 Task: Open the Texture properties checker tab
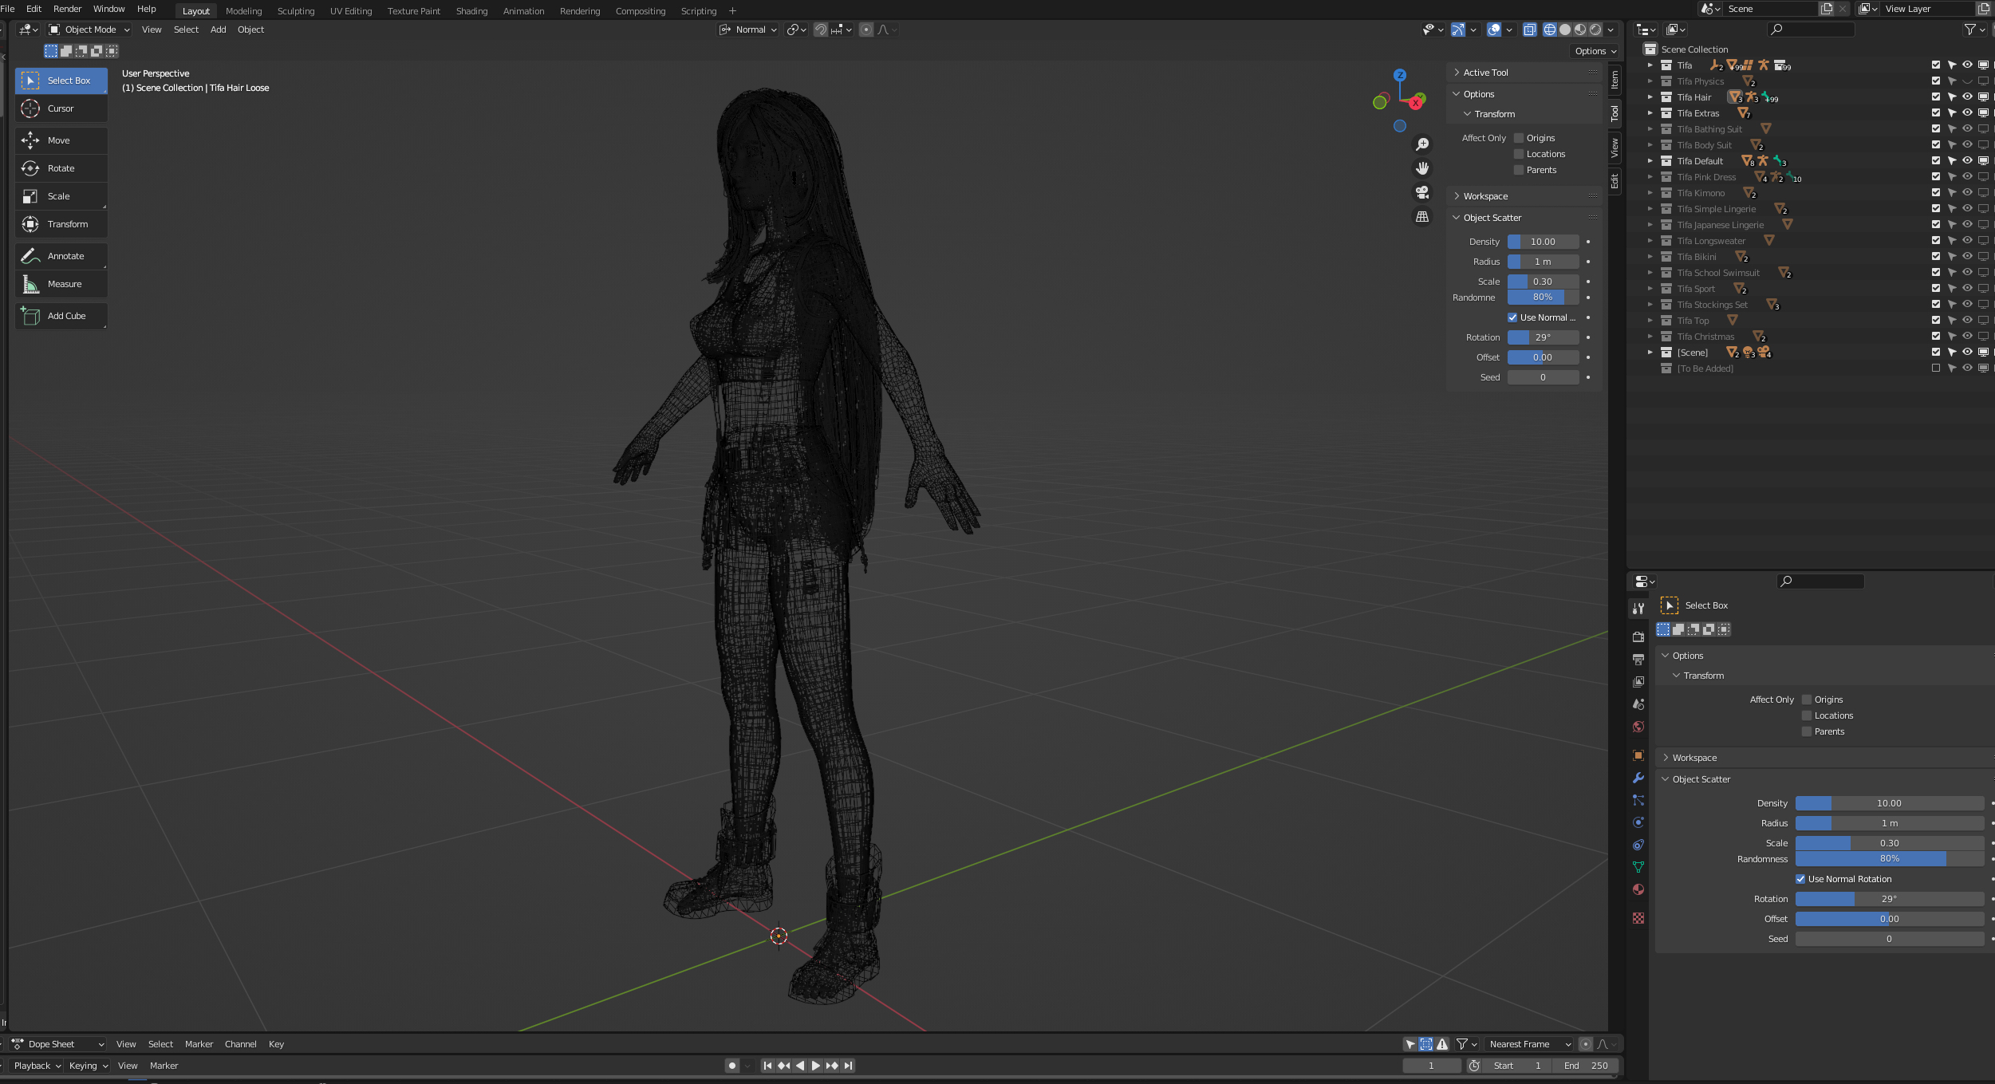click(1638, 918)
